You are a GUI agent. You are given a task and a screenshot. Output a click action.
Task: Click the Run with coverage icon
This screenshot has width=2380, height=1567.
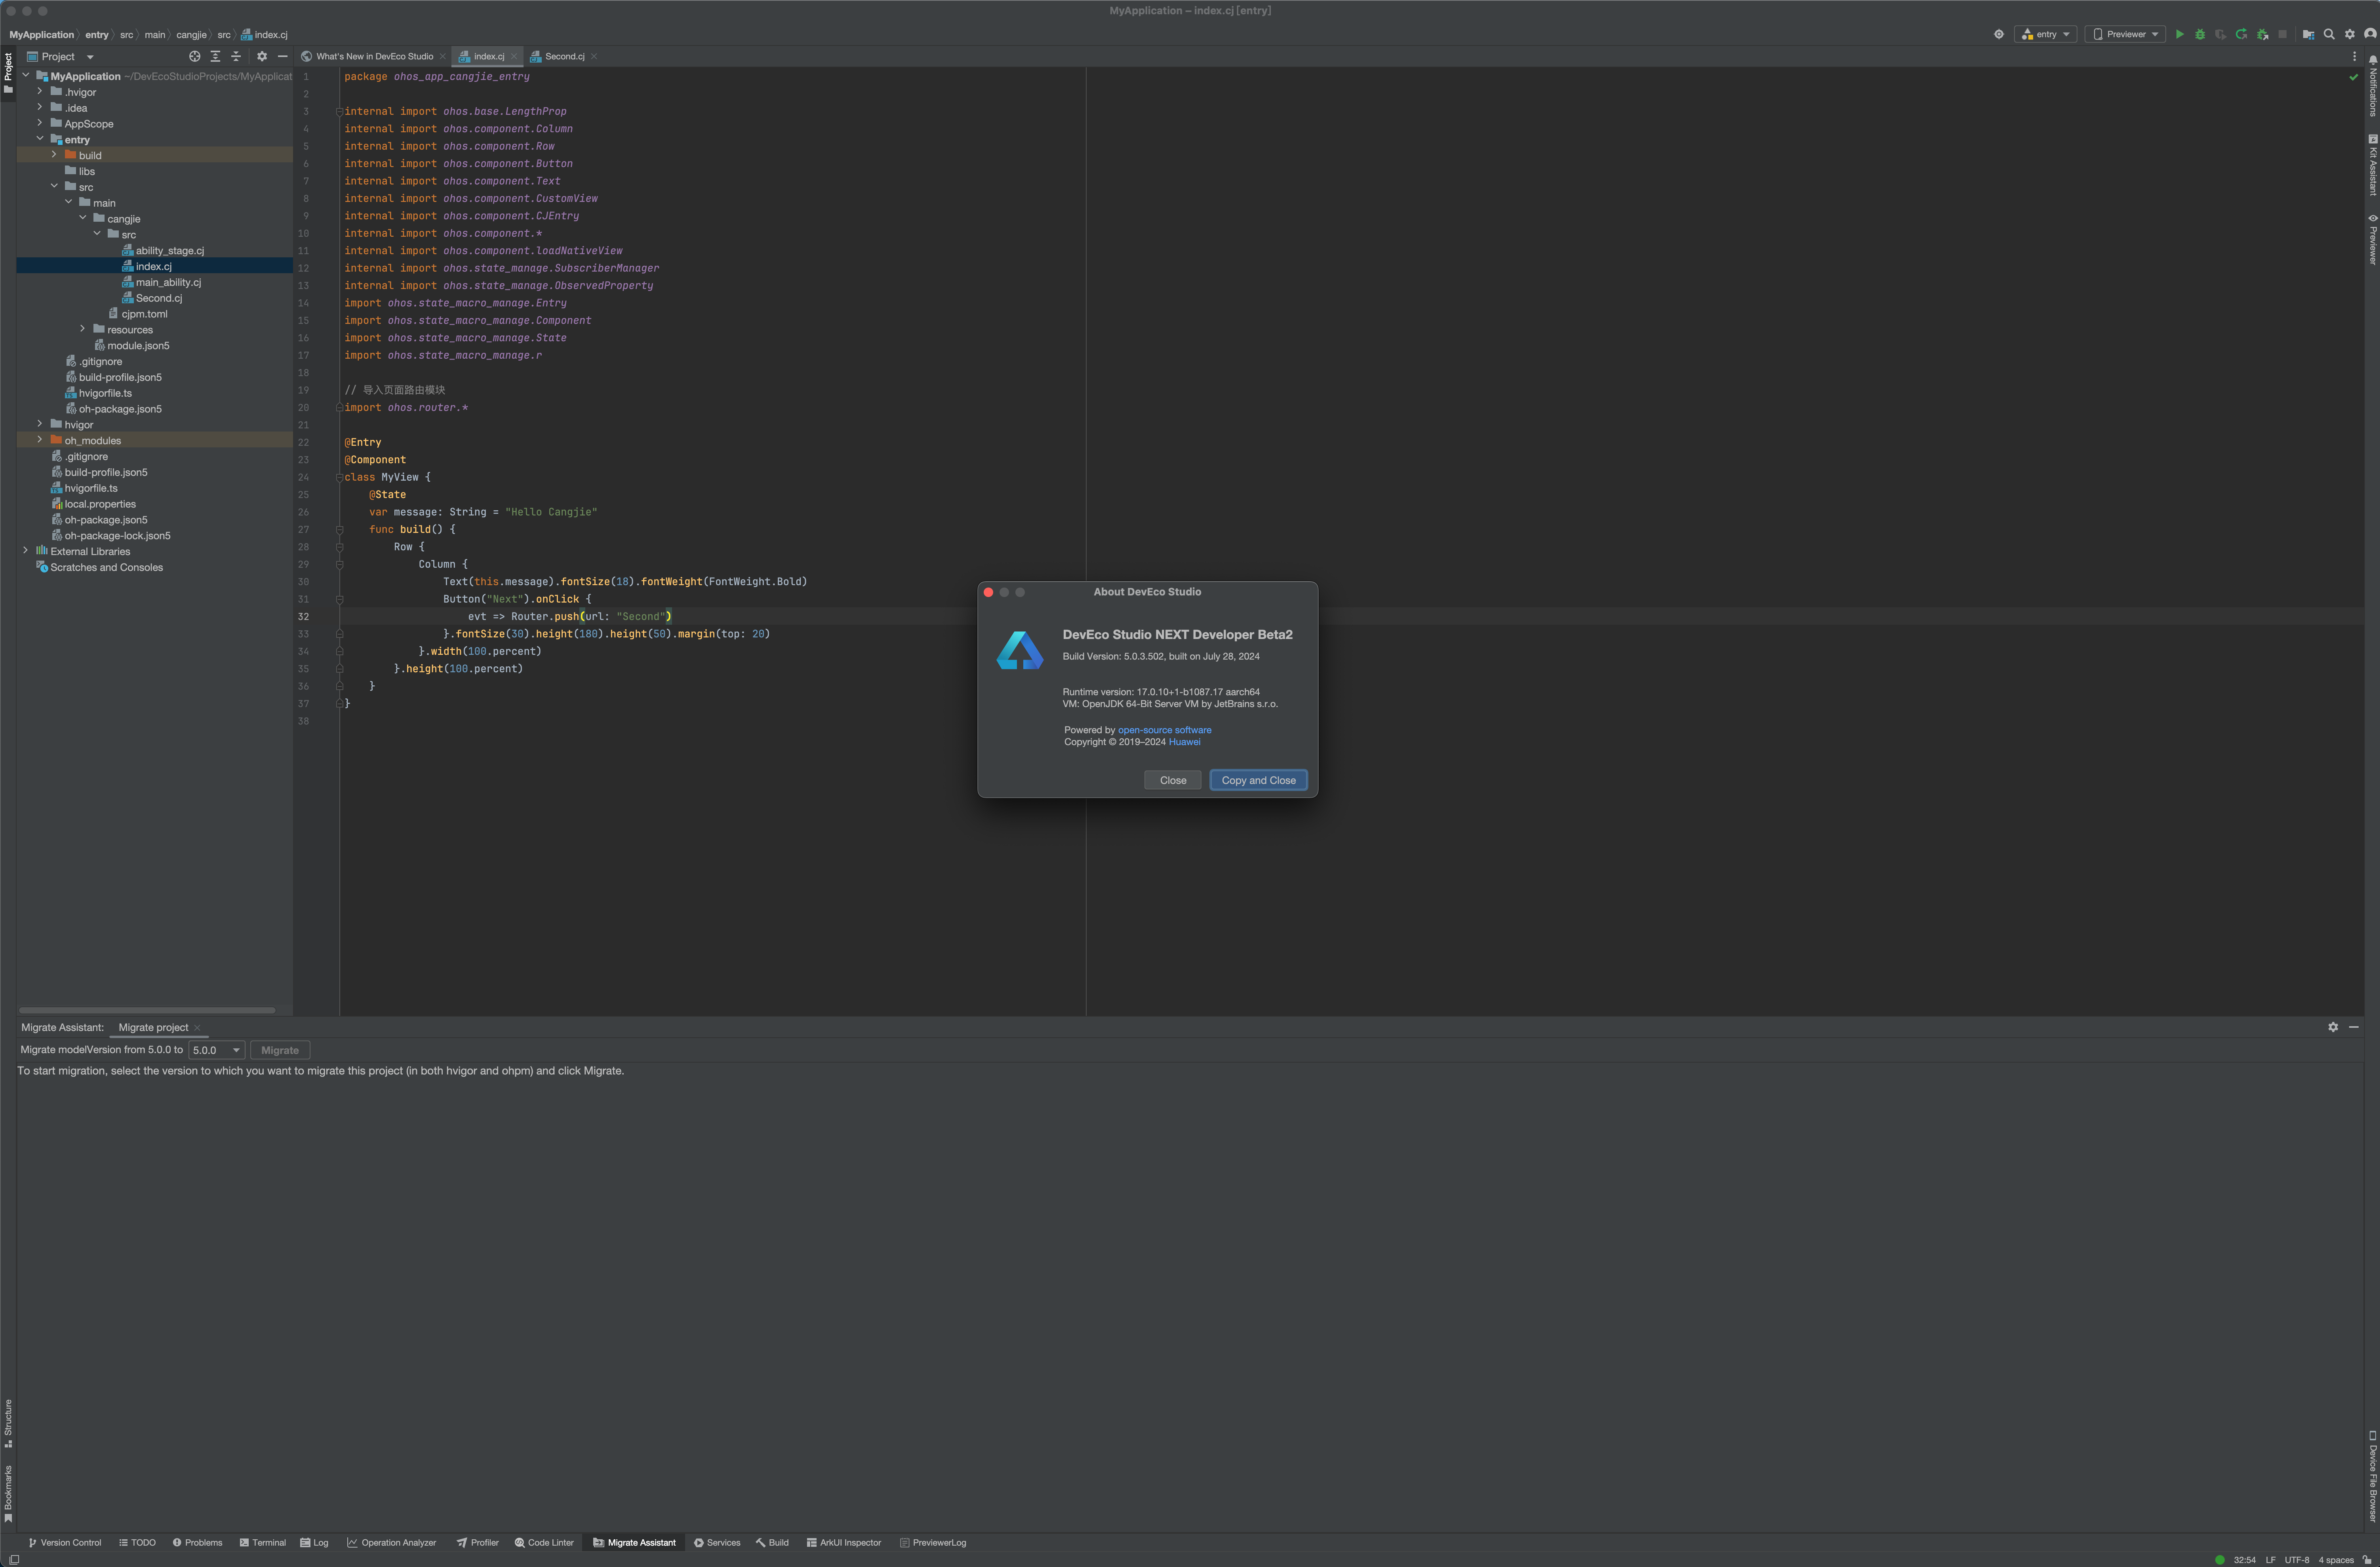pyautogui.click(x=2221, y=34)
